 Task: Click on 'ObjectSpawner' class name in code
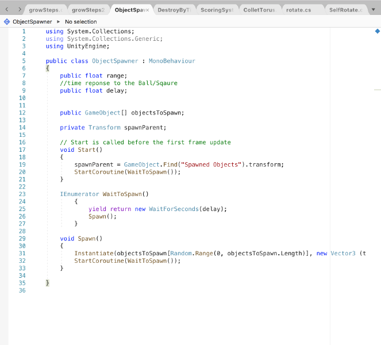click(115, 61)
